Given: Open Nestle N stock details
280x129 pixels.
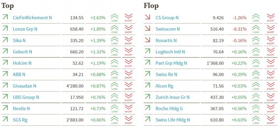Looking at the screenshot, I should [x=21, y=109].
